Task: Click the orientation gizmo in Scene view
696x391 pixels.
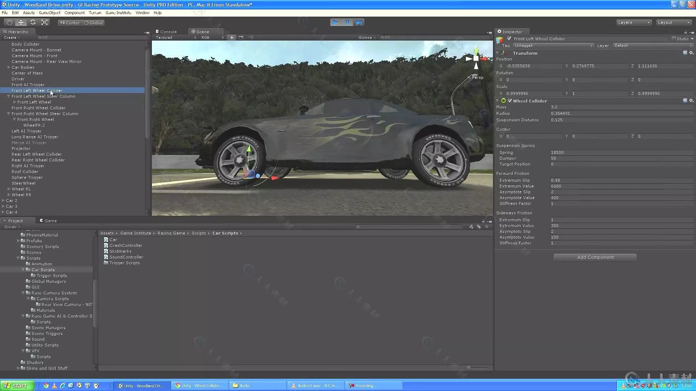Action: tap(476, 58)
